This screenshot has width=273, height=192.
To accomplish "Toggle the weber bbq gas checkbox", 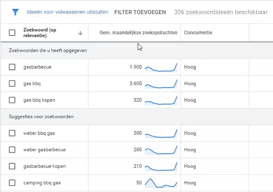I will [x=12, y=133].
